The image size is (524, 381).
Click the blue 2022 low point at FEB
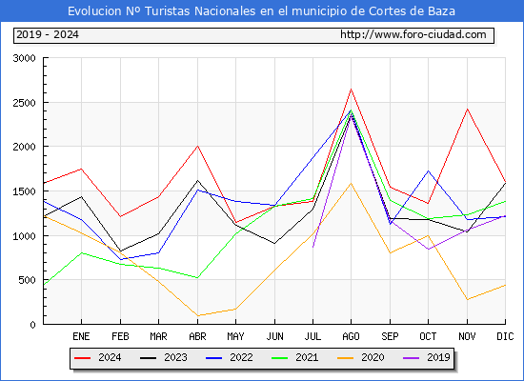[x=120, y=259]
